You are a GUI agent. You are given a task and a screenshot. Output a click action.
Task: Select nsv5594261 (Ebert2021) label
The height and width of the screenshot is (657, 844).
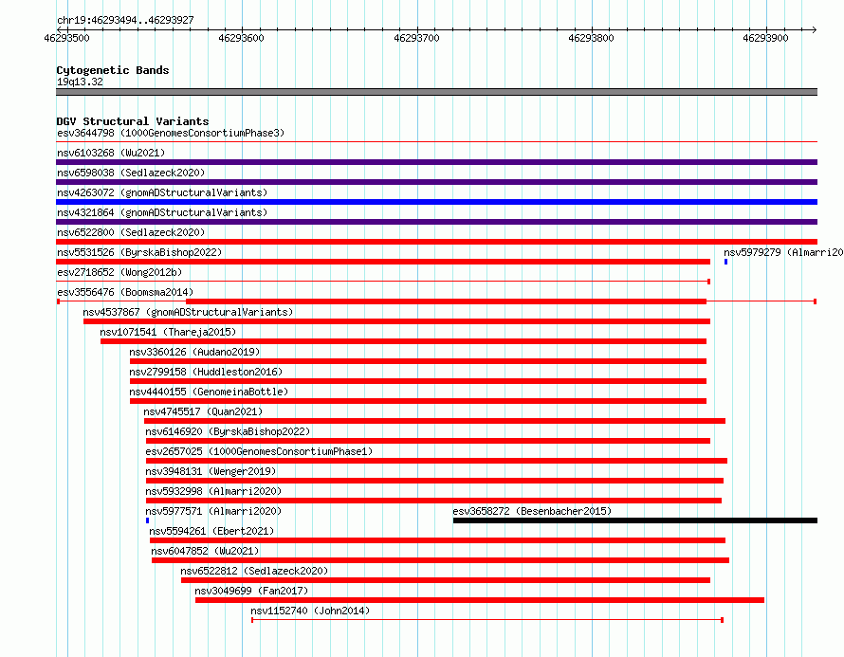211,531
